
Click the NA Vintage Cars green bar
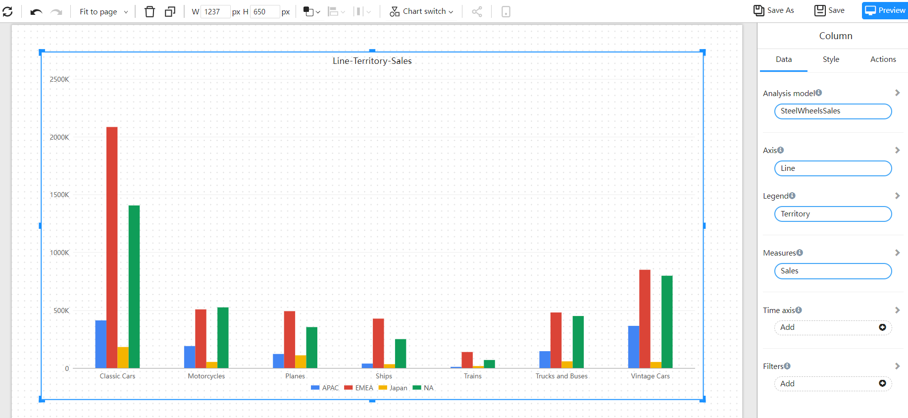[x=667, y=322]
